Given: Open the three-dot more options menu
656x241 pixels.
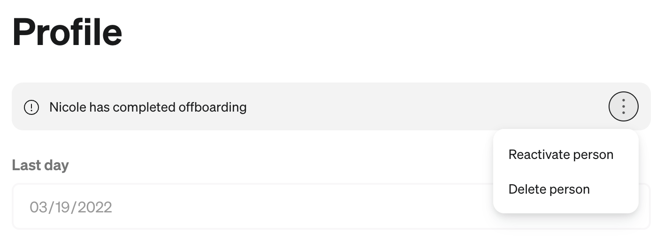Looking at the screenshot, I should coord(623,107).
